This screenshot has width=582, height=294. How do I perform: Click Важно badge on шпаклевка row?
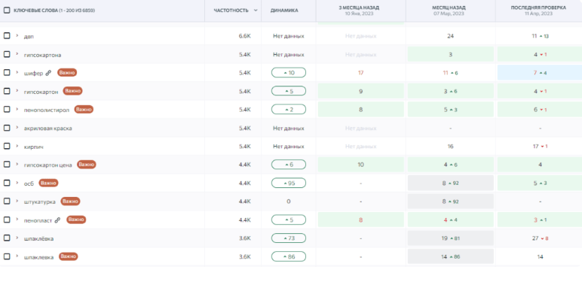pos(68,256)
